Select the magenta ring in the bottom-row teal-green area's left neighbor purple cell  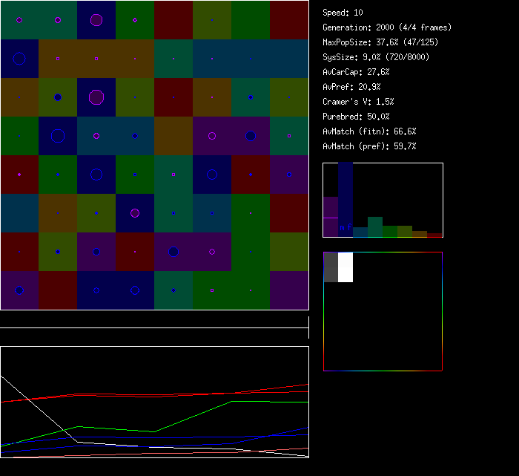tap(212, 252)
